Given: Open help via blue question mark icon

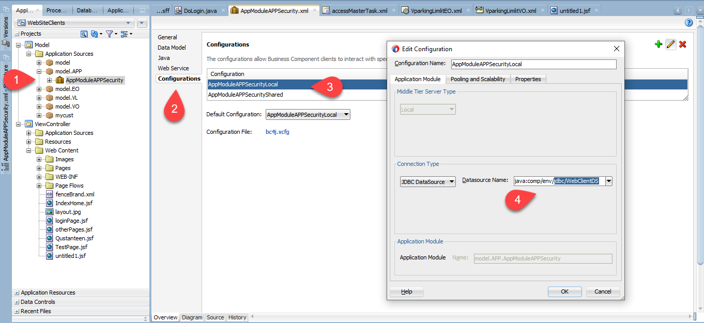Looking at the screenshot, I should pyautogui.click(x=688, y=23).
